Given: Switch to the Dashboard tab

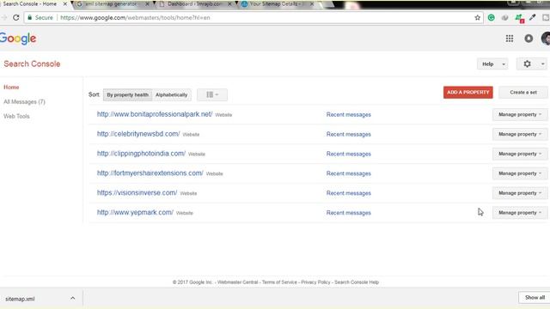Looking at the screenshot, I should pyautogui.click(x=194, y=3).
